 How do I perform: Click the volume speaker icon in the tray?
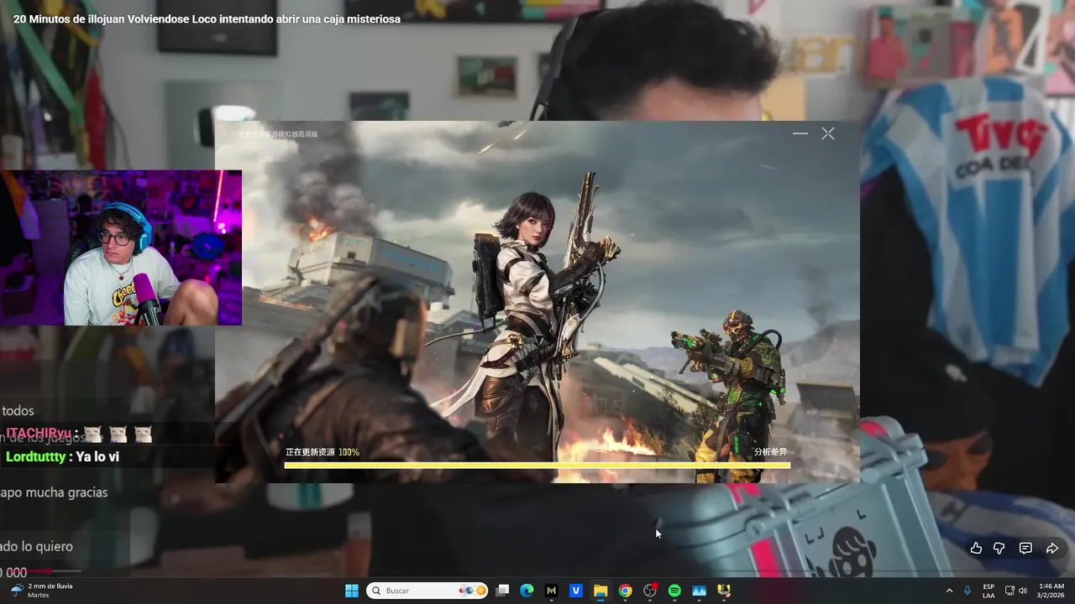coord(1022,591)
